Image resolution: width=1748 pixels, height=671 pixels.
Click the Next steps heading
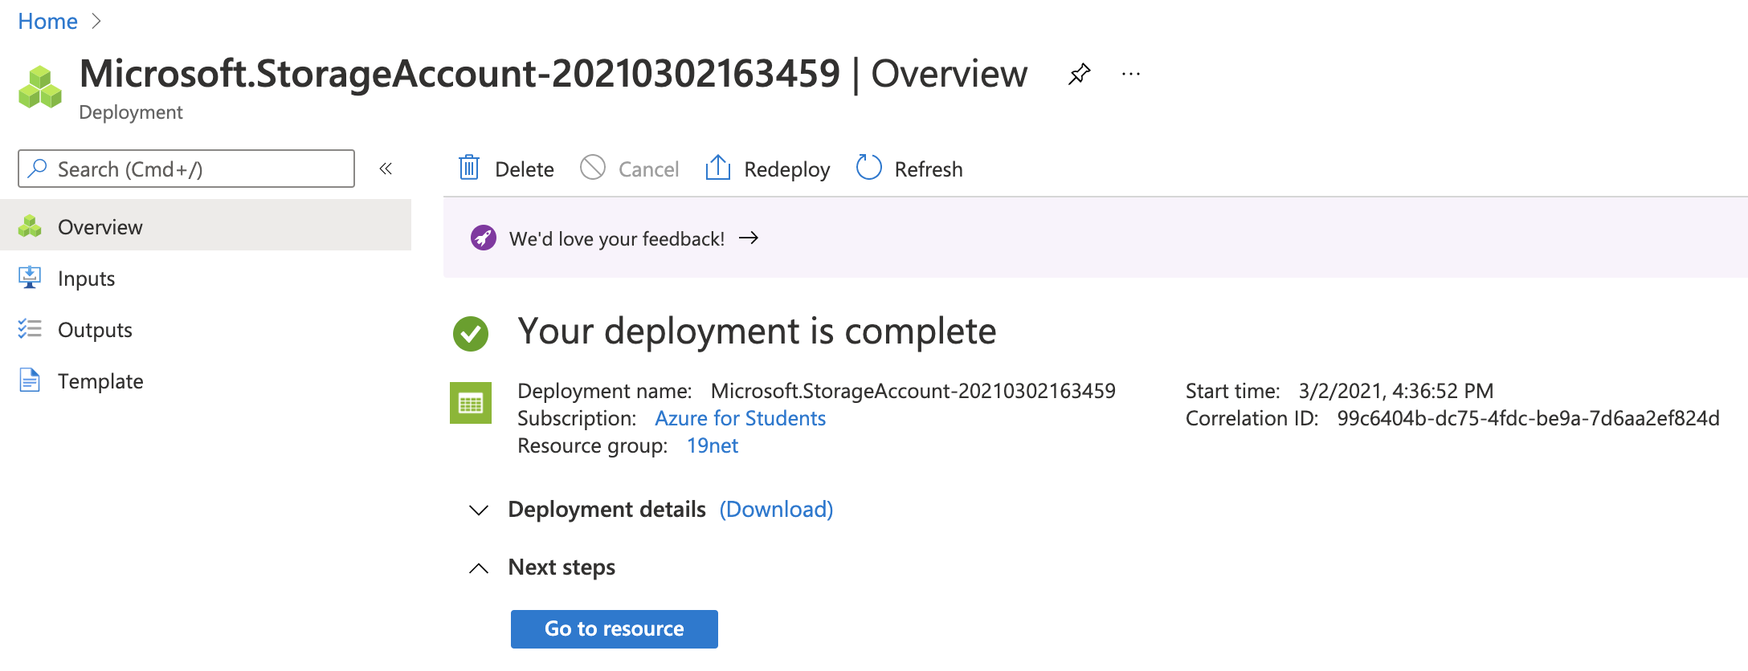(x=562, y=567)
